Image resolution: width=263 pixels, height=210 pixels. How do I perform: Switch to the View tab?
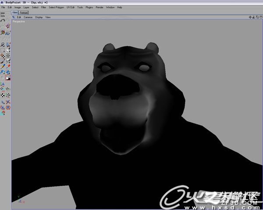[x=15, y=12]
